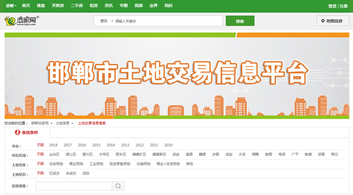
Task: Filter land type 仓储用地
Action: pos(143,164)
